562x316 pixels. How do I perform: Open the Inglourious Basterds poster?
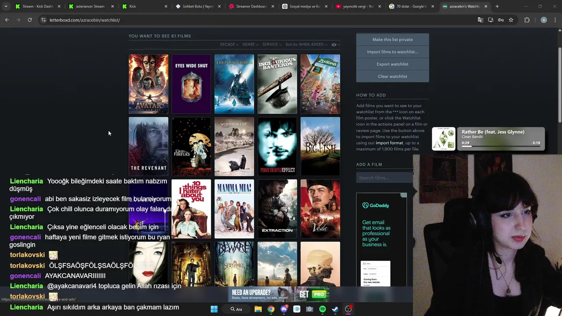(x=277, y=84)
